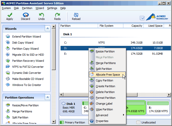Open the Help menu
Screen dimensions: 172x126
[x=63, y=8]
